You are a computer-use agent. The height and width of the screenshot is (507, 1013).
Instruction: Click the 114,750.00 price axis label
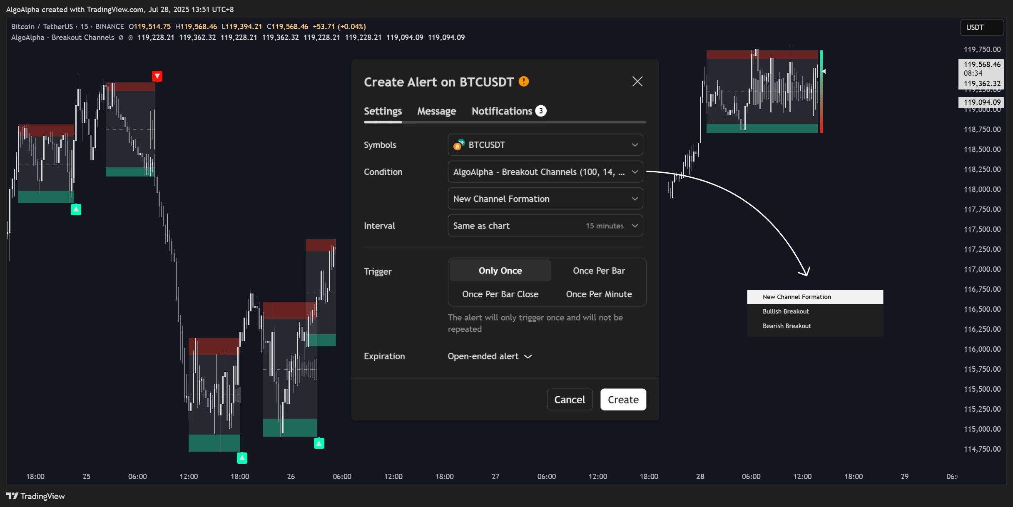982,449
